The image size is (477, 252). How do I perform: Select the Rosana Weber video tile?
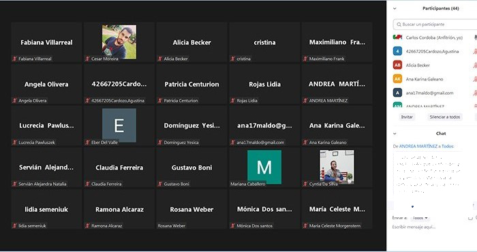pos(191,209)
